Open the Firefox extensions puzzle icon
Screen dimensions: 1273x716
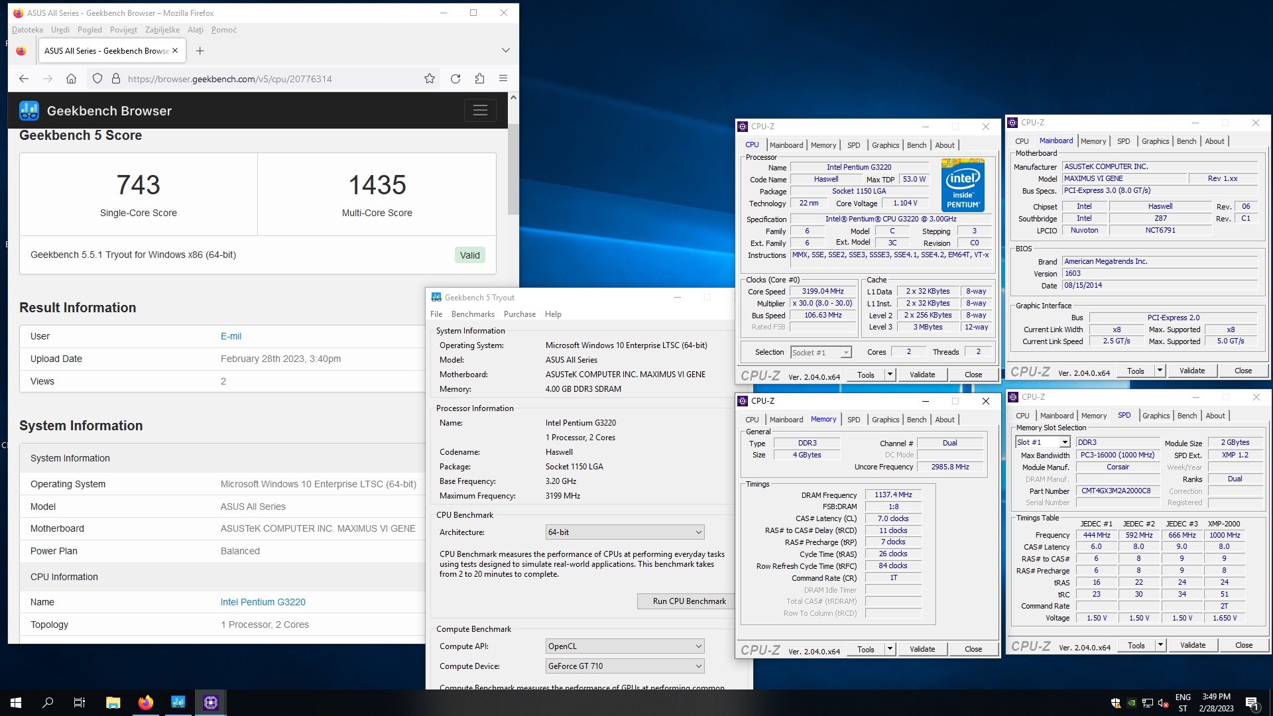tap(479, 78)
